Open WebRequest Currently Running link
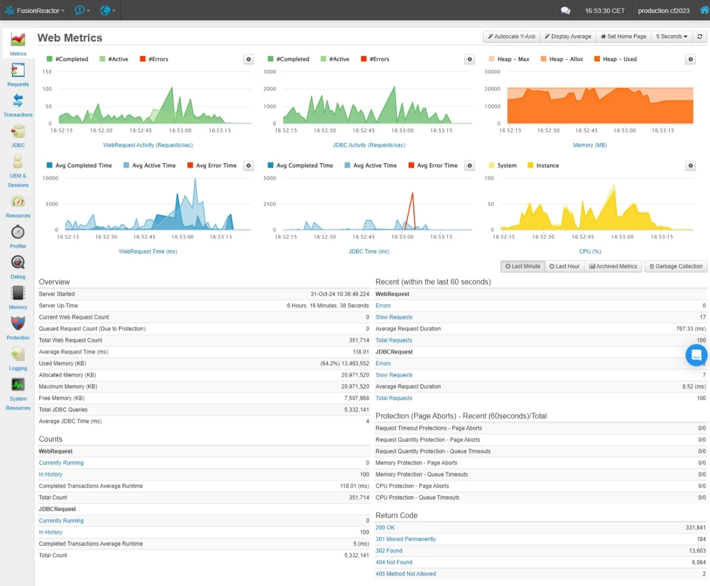Viewport: 710px width, 586px height. pyautogui.click(x=61, y=463)
